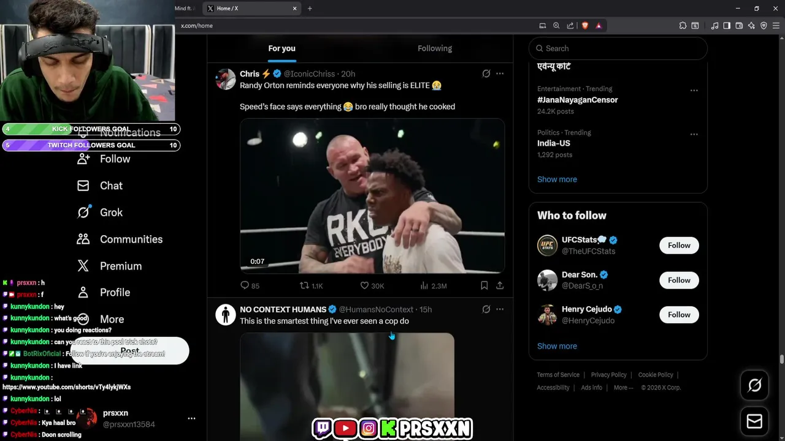Play the Randy Orton video
This screenshot has height=441, width=785.
pyautogui.click(x=372, y=196)
